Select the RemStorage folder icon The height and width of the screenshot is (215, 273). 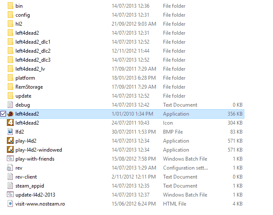(x=10, y=87)
